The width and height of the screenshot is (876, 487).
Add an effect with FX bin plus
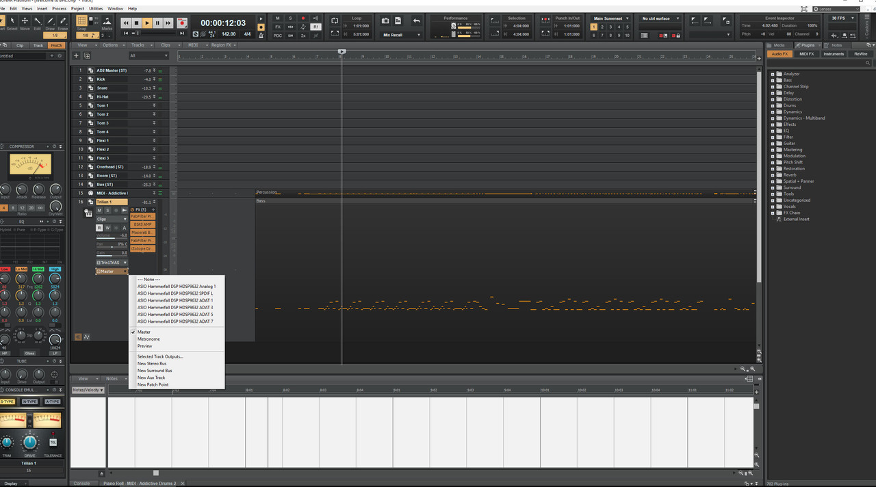point(153,209)
